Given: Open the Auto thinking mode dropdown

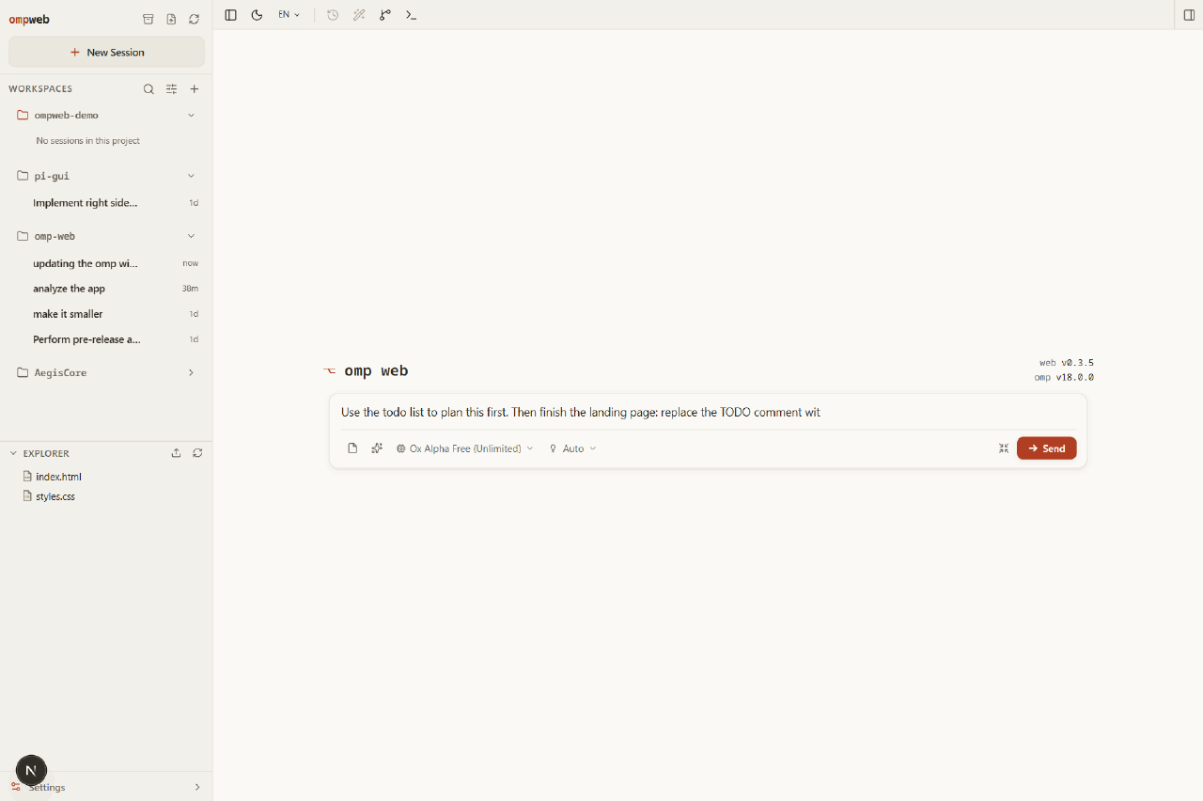Looking at the screenshot, I should click(572, 448).
